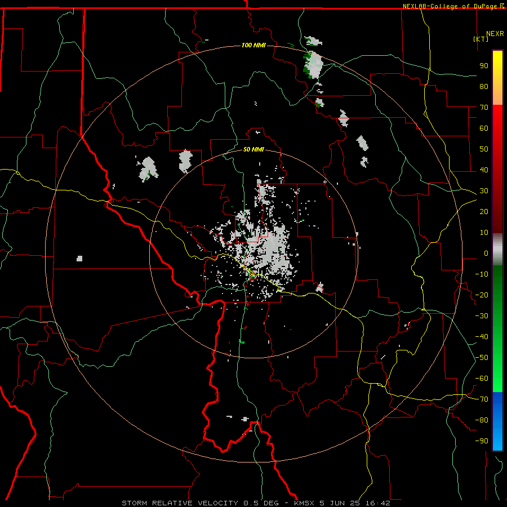Click the 100 NMI range ring label
This screenshot has height=507, width=507.
(253, 45)
